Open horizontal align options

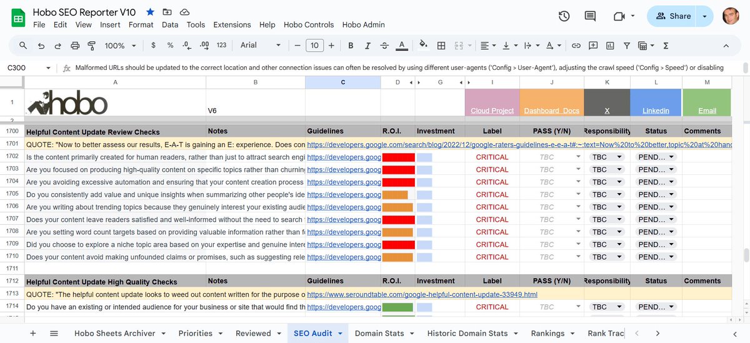tap(487, 46)
